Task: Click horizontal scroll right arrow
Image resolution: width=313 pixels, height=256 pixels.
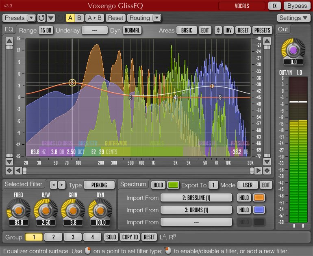Action: 258,171
